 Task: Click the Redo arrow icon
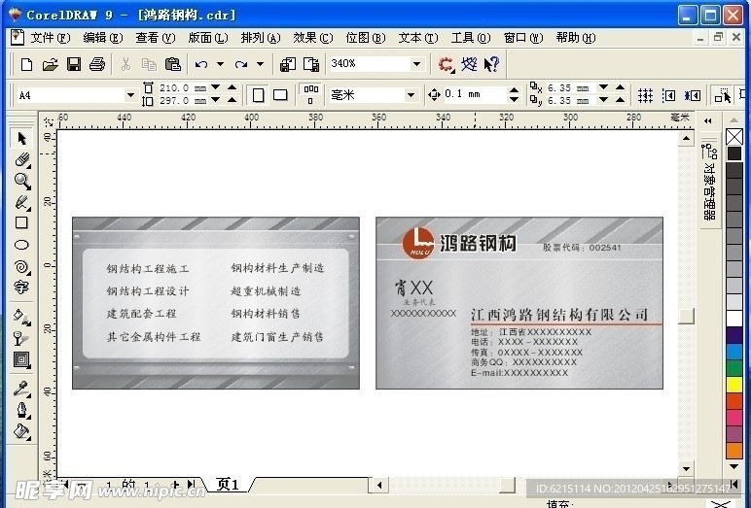(x=241, y=64)
